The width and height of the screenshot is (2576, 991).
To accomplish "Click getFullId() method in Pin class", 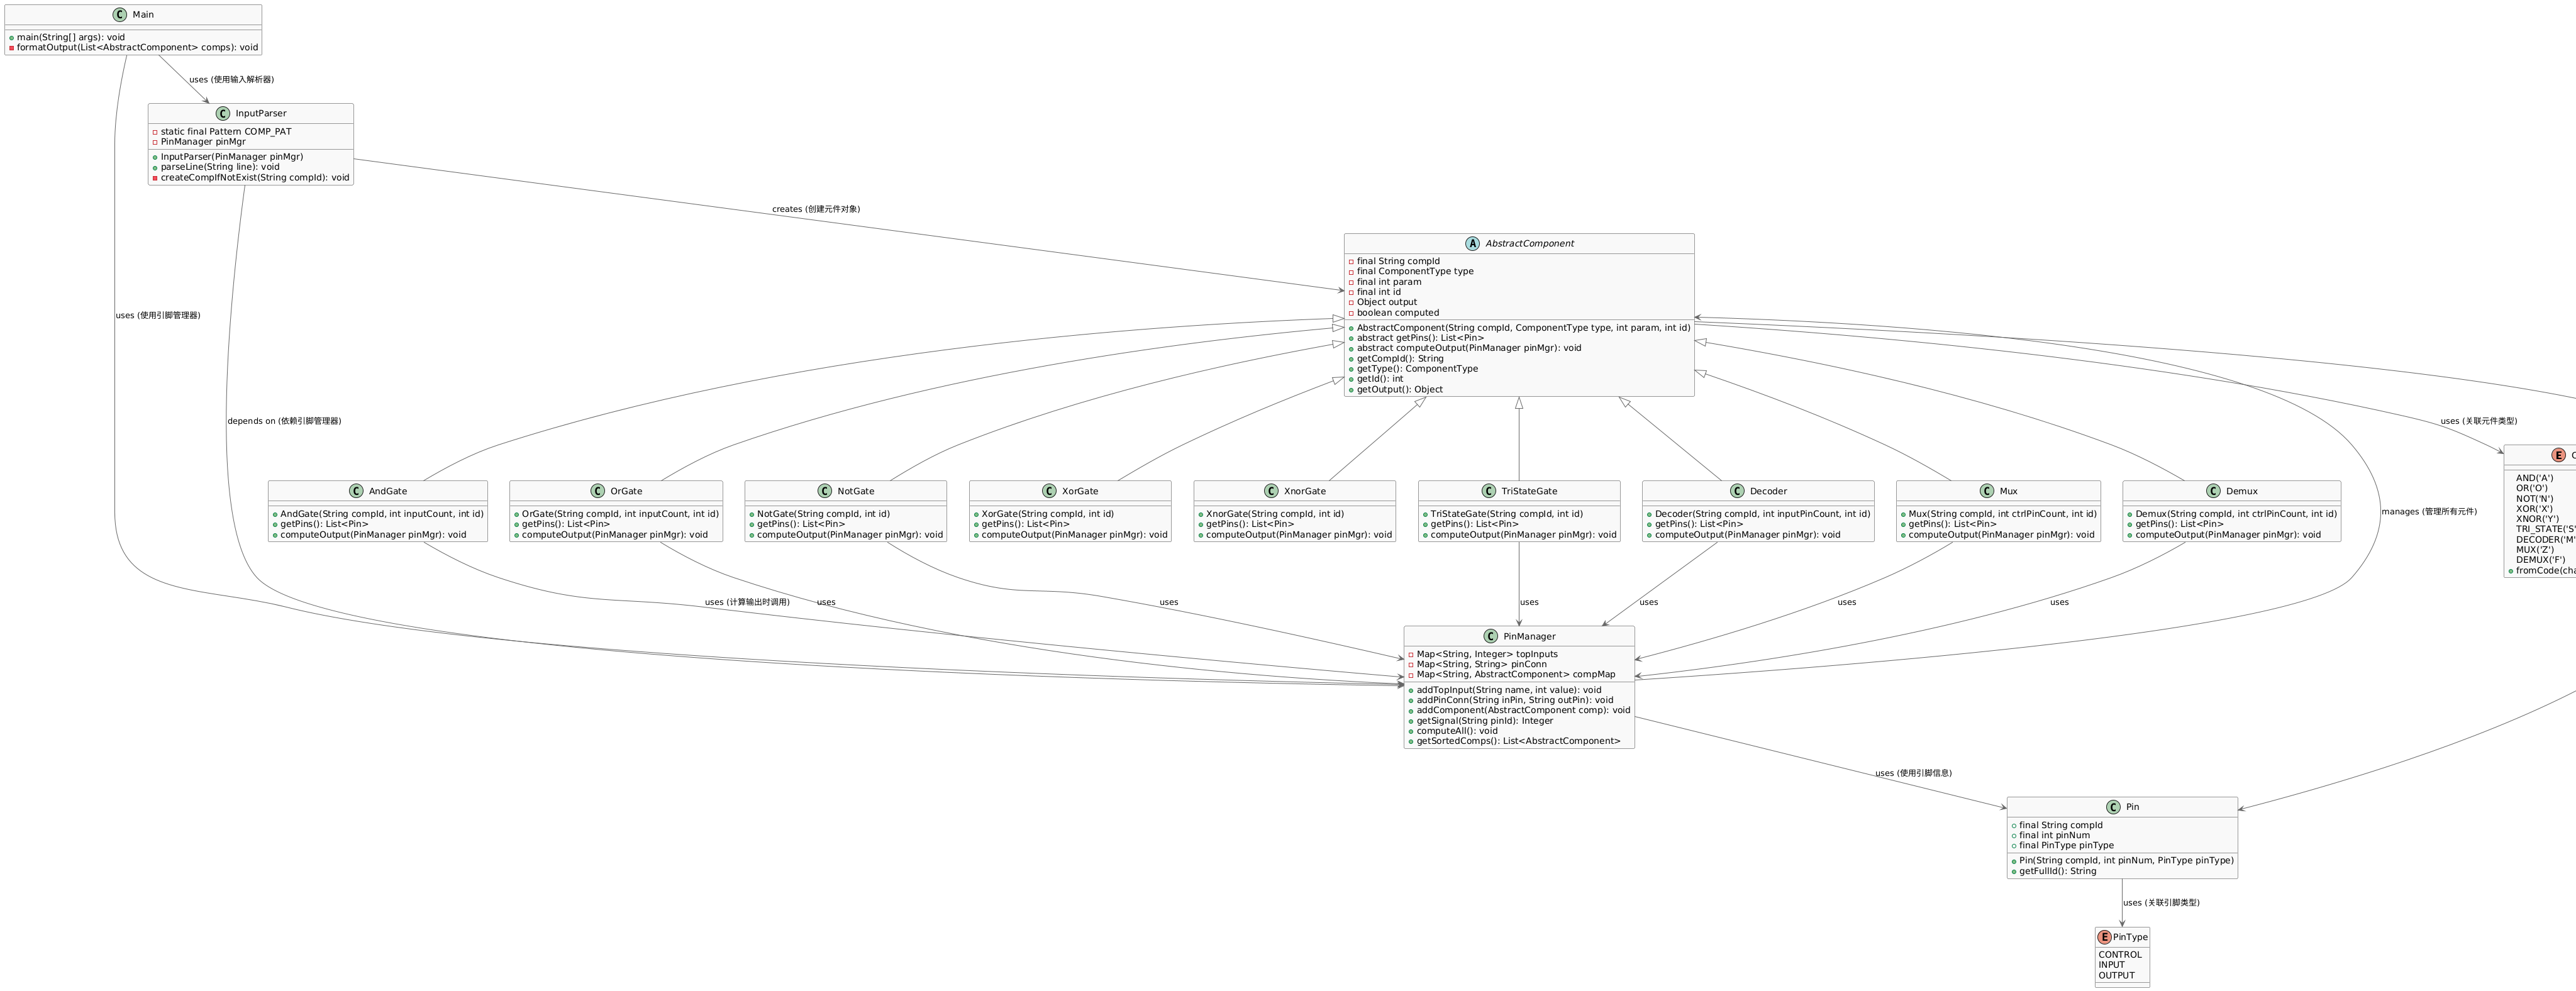I will (2057, 871).
